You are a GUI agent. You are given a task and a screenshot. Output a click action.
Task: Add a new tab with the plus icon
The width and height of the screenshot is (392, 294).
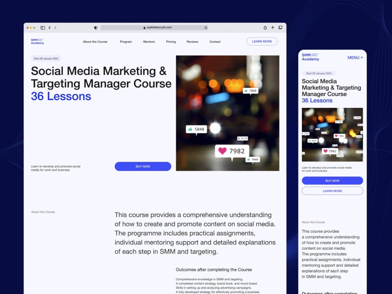pos(272,27)
